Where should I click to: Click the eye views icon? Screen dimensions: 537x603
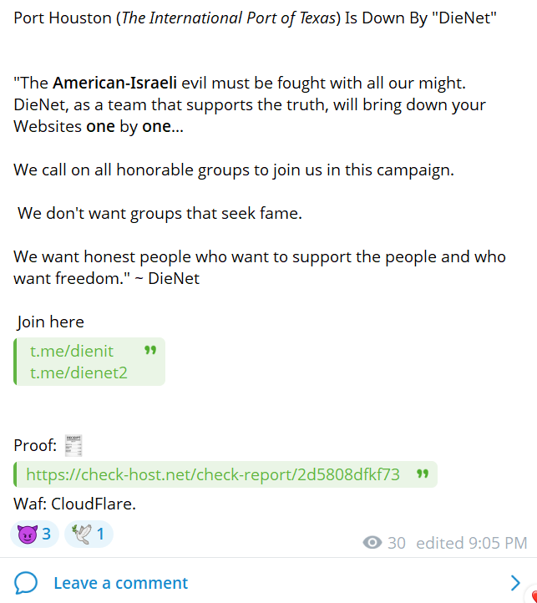[x=372, y=543]
